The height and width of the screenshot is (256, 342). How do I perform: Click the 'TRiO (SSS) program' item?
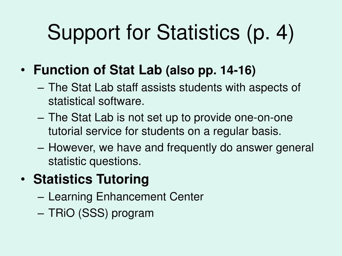101,213
